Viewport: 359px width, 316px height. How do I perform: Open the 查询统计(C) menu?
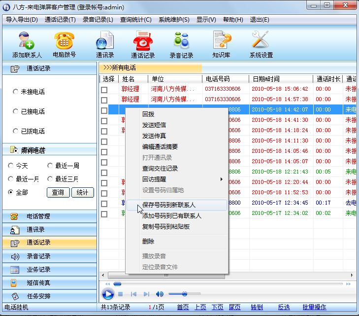[x=136, y=20]
